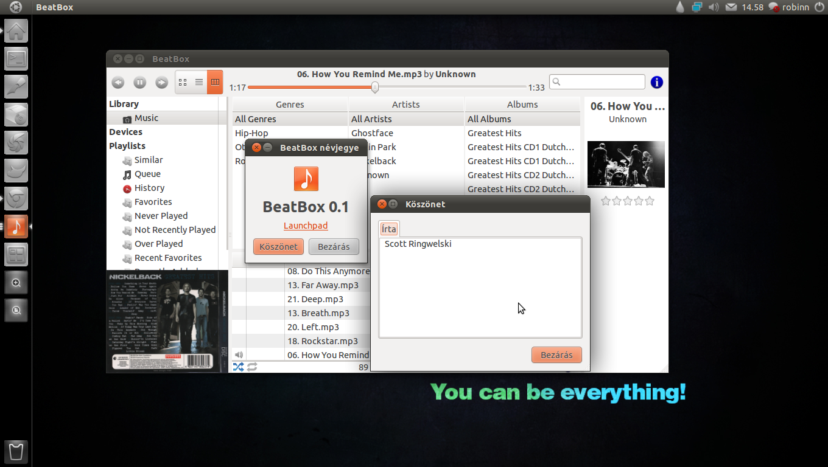Open the Files lens launcher icon
The width and height of the screenshot is (828, 467).
[16, 310]
